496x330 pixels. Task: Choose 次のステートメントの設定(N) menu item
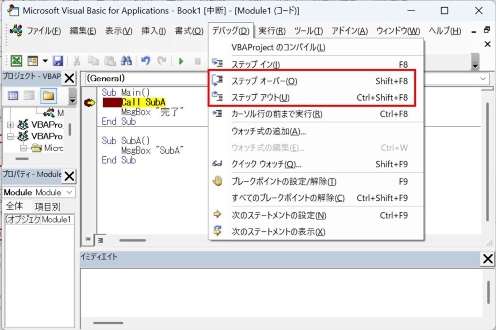point(316,215)
